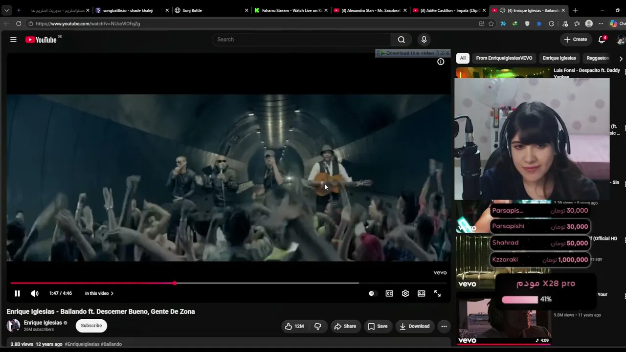Select the 'All' filter chip

point(463,58)
